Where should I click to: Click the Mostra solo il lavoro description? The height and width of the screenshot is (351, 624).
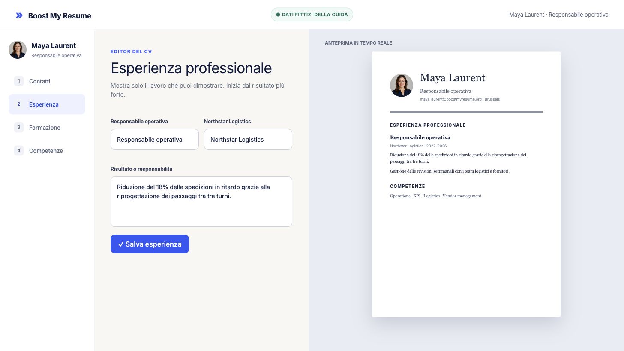point(198,90)
